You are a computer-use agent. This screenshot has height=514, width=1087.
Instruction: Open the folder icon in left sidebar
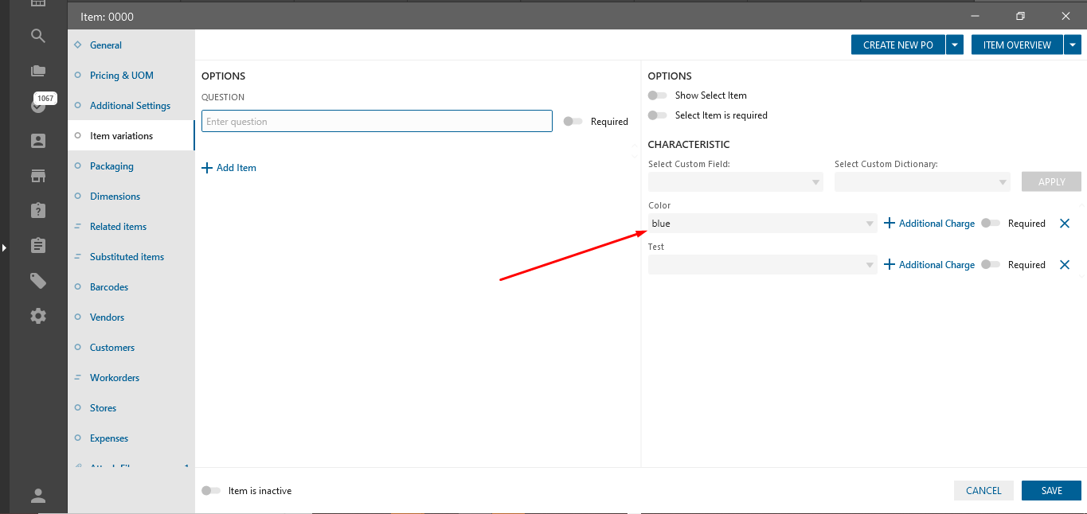[37, 71]
